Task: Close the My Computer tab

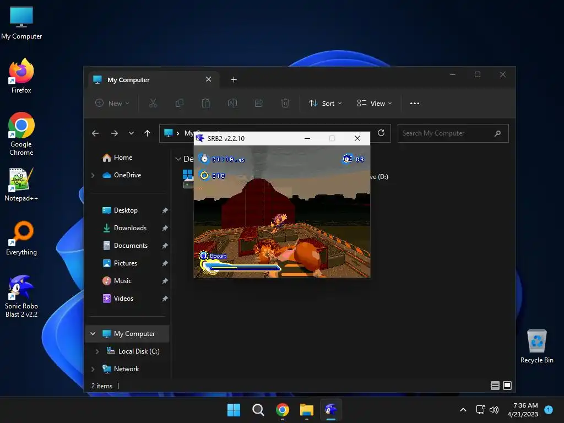Action: tap(209, 79)
